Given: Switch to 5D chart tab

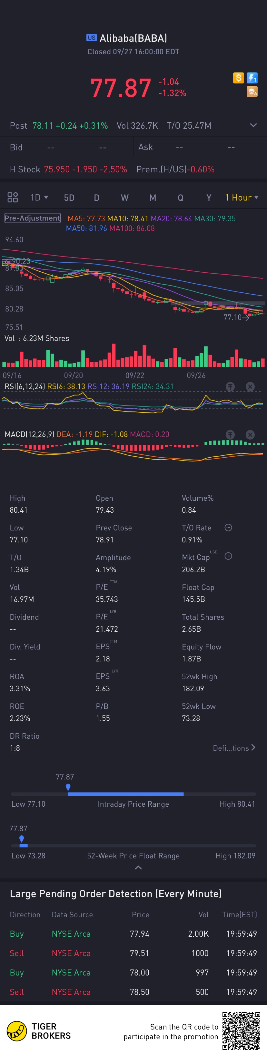Looking at the screenshot, I should click(x=69, y=198).
